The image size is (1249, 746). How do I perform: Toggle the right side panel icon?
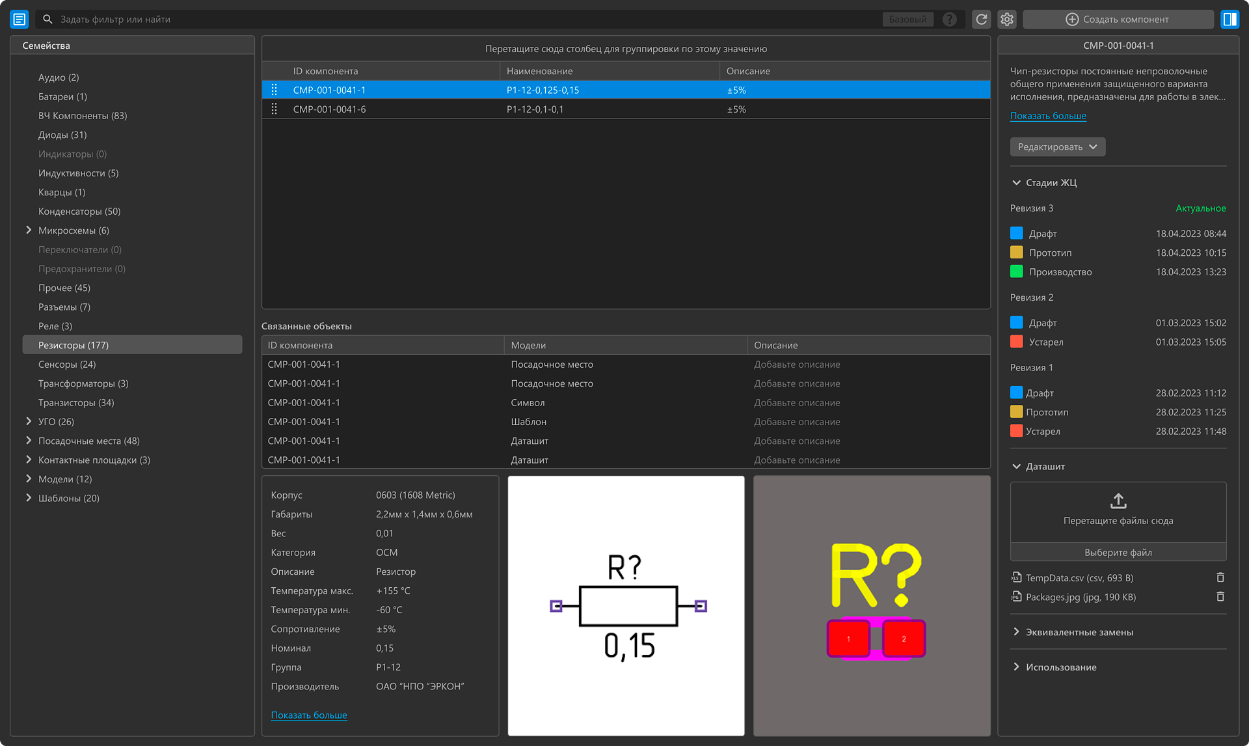click(x=1229, y=20)
